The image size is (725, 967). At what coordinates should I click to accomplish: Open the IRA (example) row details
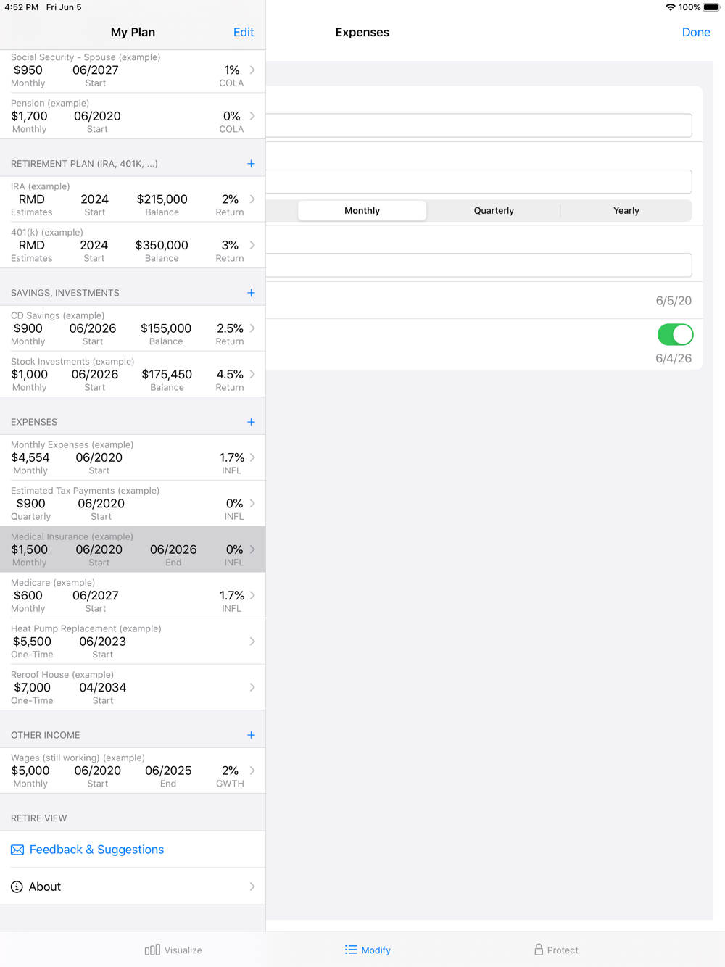[x=133, y=199]
